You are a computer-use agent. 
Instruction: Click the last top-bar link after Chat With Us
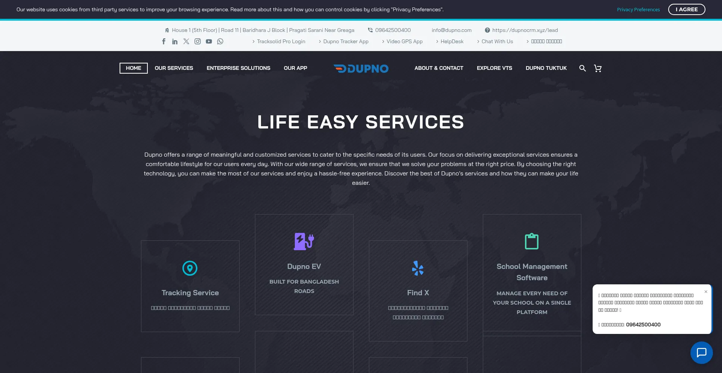click(546, 41)
